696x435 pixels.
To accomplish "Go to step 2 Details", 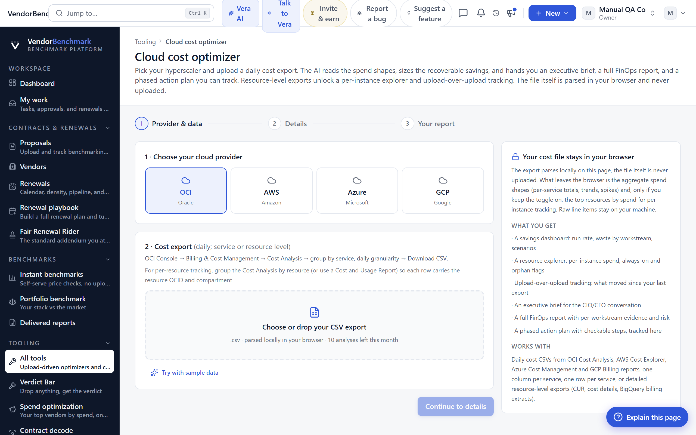I will click(x=287, y=124).
